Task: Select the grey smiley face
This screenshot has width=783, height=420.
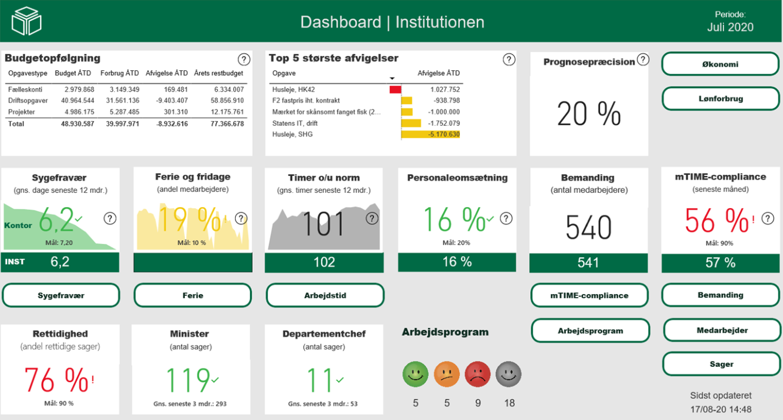Action: point(509,375)
